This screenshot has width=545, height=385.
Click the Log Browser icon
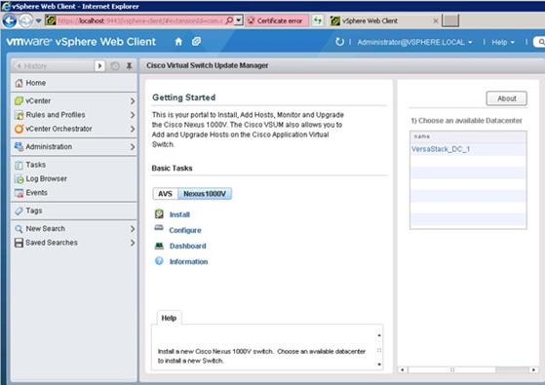tap(19, 178)
